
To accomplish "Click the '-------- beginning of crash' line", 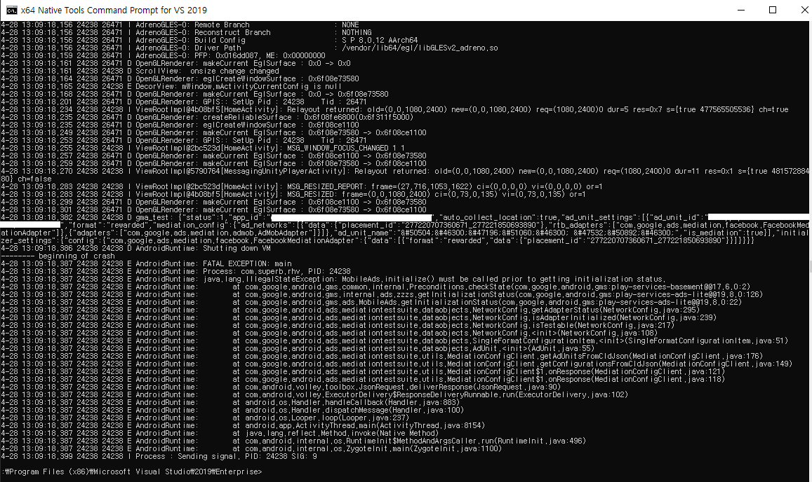I will tap(58, 256).
